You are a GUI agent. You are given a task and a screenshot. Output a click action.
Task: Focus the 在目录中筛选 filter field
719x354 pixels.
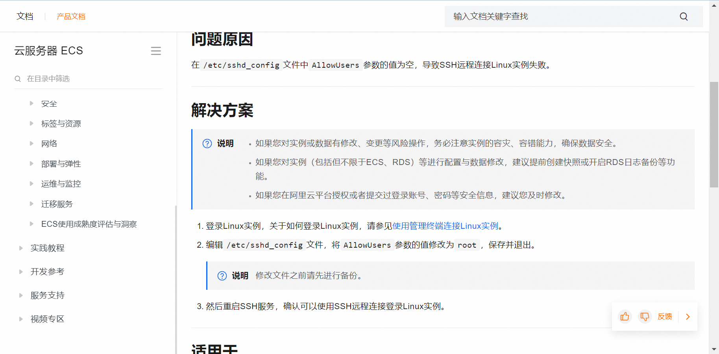[x=89, y=79]
